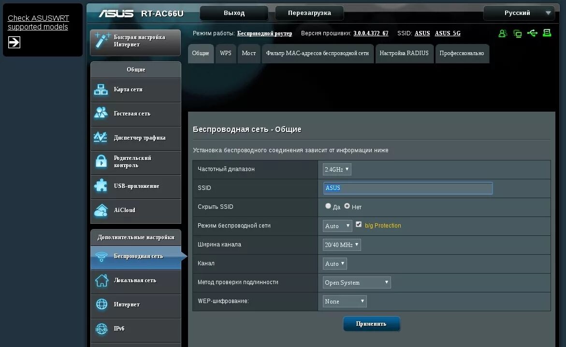
Task: Open Локальная сеть menu item
Action: (136, 281)
